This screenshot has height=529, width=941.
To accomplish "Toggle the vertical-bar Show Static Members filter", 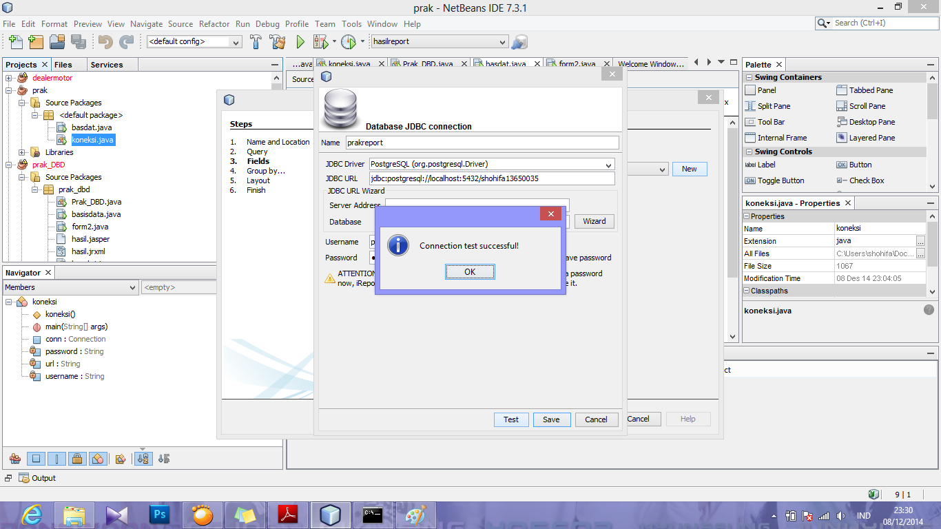I will pyautogui.click(x=56, y=458).
